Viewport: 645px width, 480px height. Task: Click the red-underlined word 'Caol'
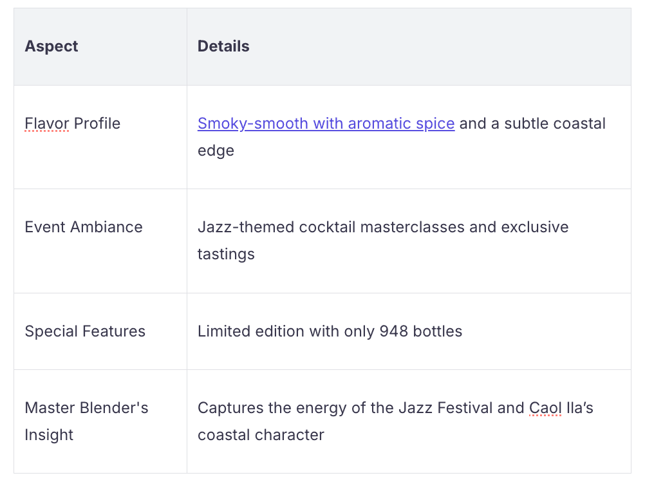click(x=545, y=408)
